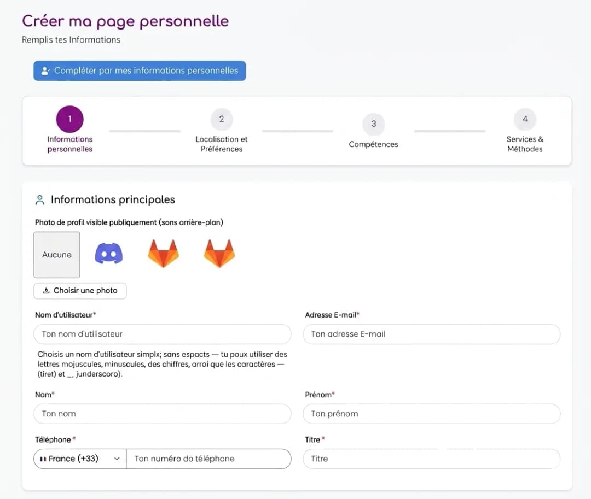Click the upload icon in "Choisir une photo"
The height and width of the screenshot is (499, 591).
(47, 291)
